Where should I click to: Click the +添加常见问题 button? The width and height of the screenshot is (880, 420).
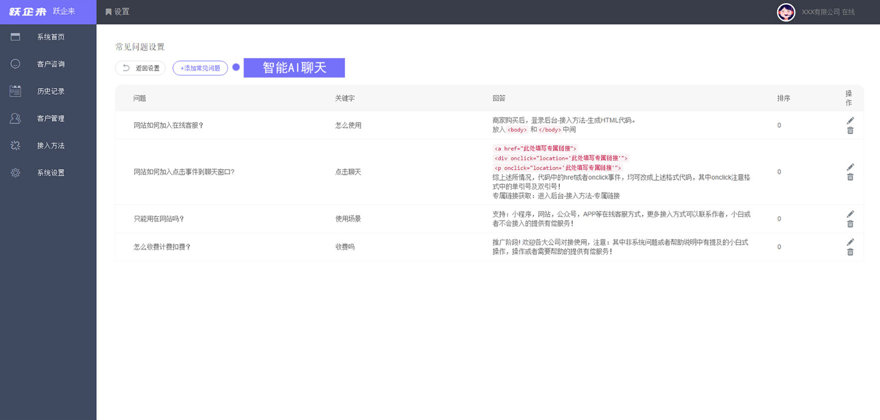point(200,68)
